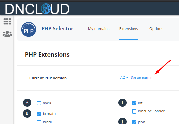Click the DNCLOUD logo in header
Screen dimensions: 179x124
(x=37, y=9)
